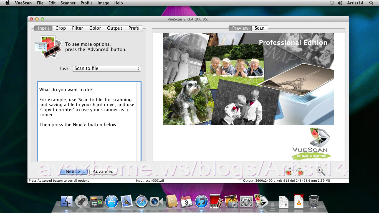Viewport: 379px width, 213px height.
Task: Switch to the Prefs tab
Action: (134, 28)
